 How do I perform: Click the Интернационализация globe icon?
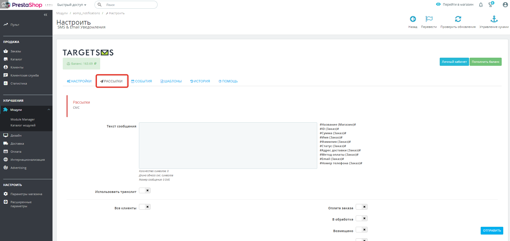(x=6, y=159)
